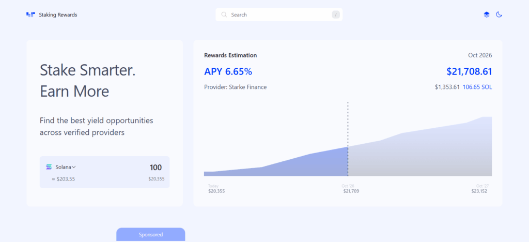This screenshot has height=242, width=529.
Task: Click the Oct 2026 date label
Action: point(480,55)
